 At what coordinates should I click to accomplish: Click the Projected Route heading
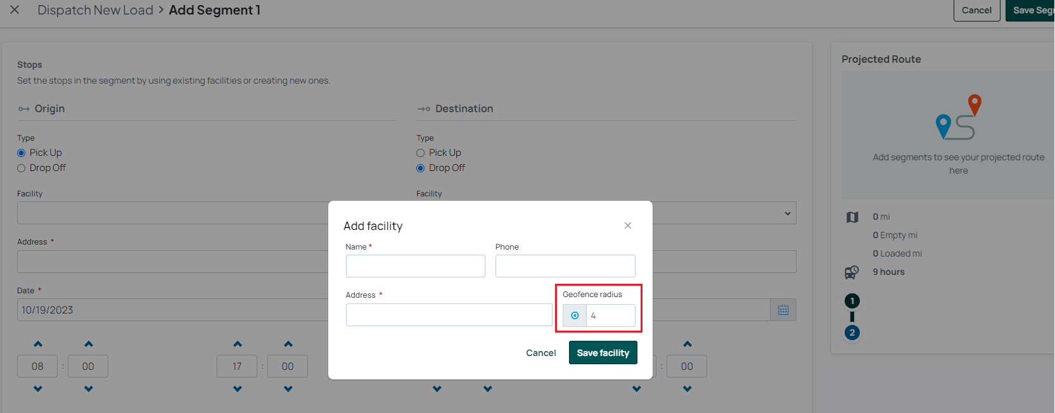tap(881, 59)
